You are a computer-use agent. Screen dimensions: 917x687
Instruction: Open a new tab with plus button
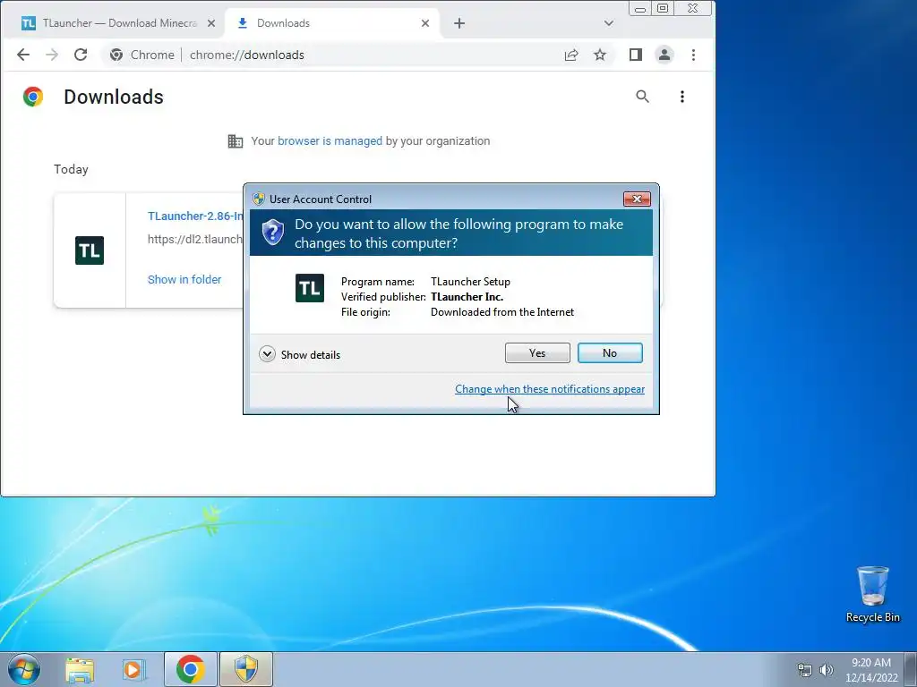coord(459,23)
